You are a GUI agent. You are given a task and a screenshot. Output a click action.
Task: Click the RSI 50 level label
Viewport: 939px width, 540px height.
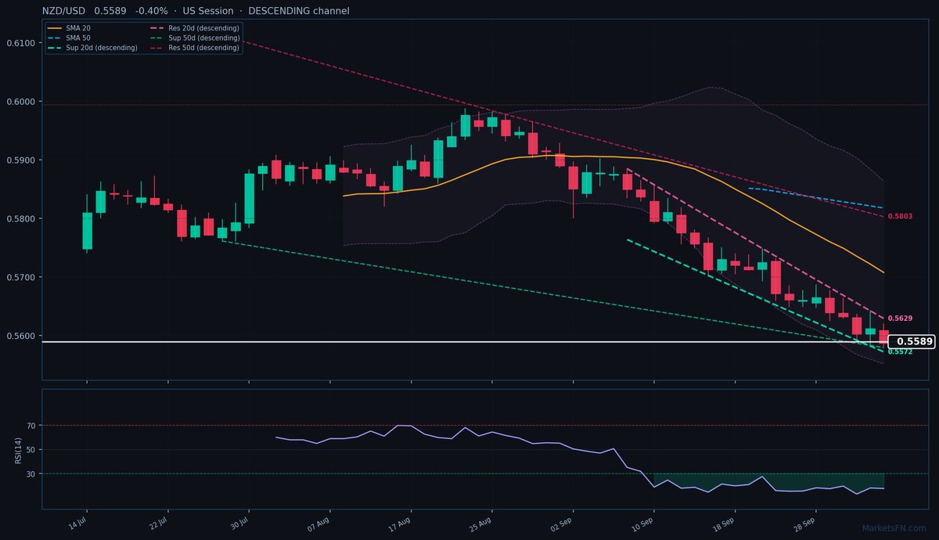[31, 449]
